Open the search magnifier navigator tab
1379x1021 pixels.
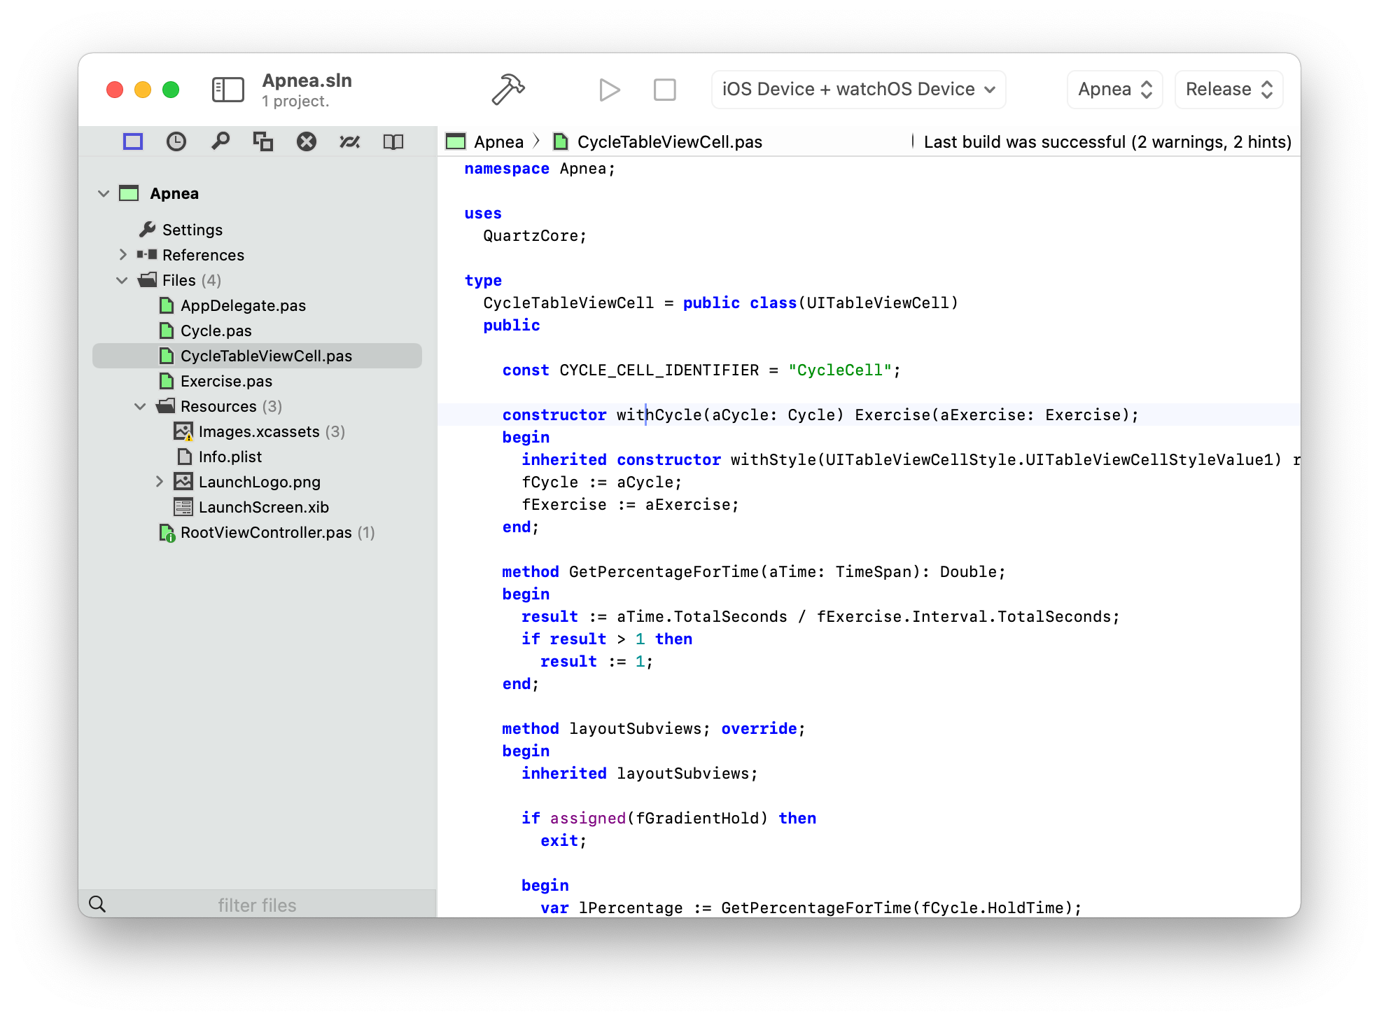tap(220, 141)
